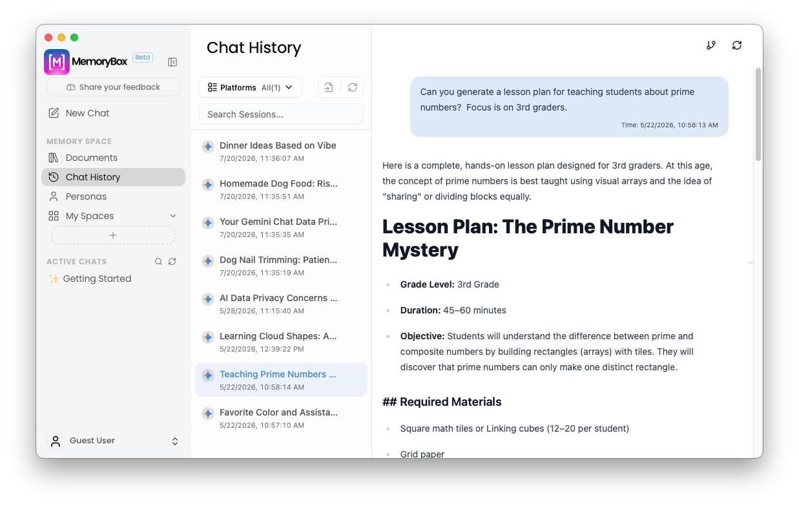This screenshot has height=506, width=799.
Task: Click the Beta badge
Action: [x=143, y=58]
